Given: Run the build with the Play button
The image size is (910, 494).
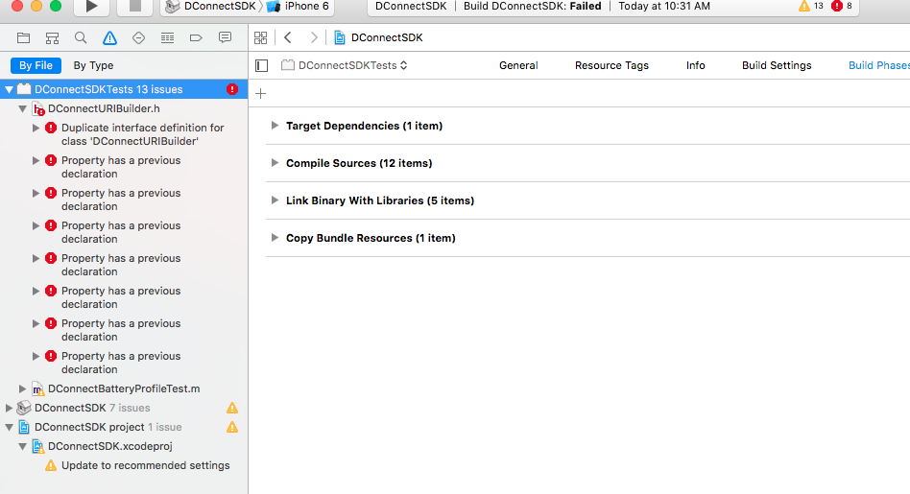Looking at the screenshot, I should [92, 7].
